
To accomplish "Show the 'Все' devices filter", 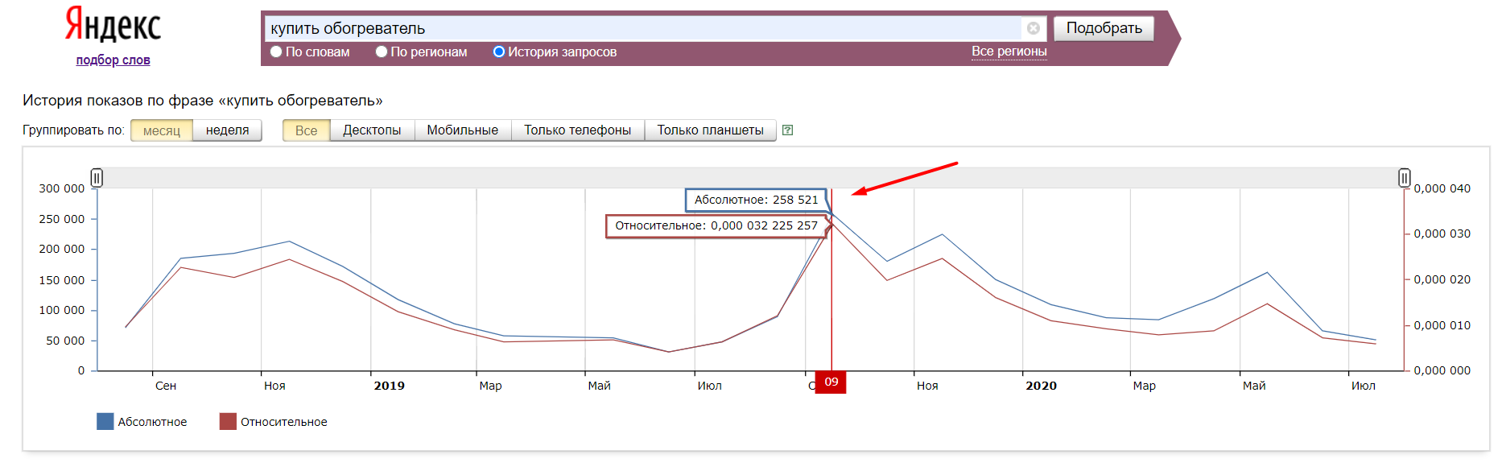I will pos(306,130).
